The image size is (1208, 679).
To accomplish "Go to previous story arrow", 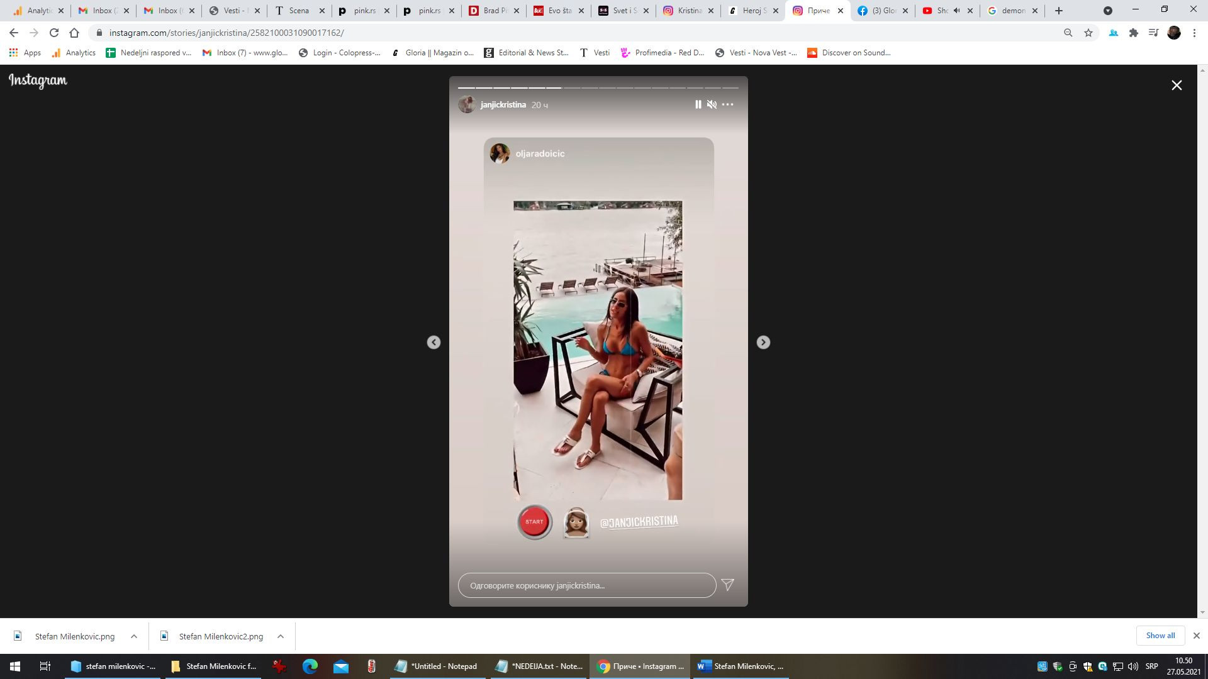I will pos(433,342).
